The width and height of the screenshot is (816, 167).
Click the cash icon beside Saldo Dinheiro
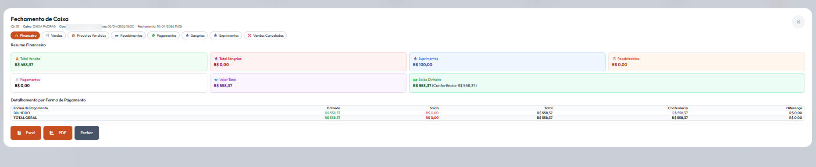(415, 80)
